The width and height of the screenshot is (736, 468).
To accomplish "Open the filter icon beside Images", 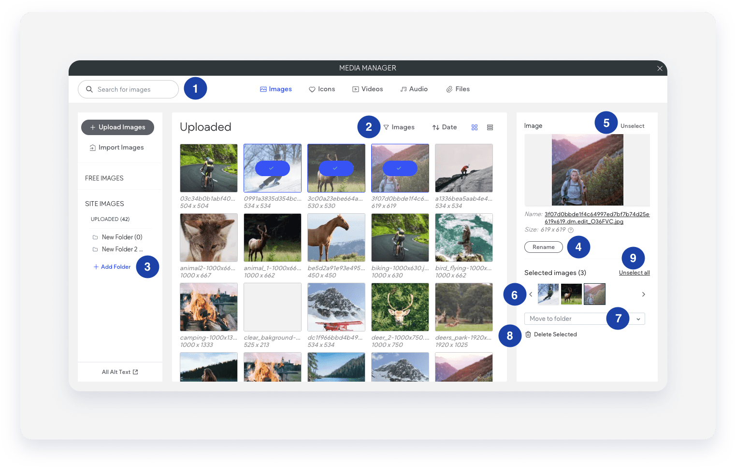I will pyautogui.click(x=386, y=127).
